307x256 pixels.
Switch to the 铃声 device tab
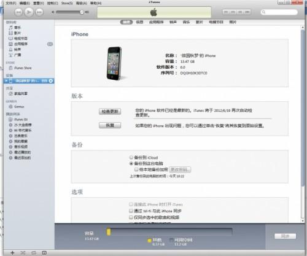[x=173, y=22]
